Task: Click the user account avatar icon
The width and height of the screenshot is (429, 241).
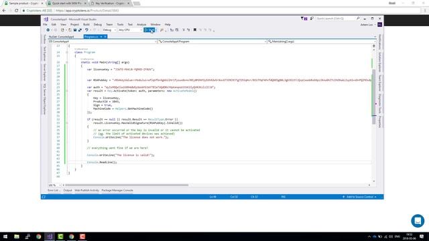Action: point(380,25)
